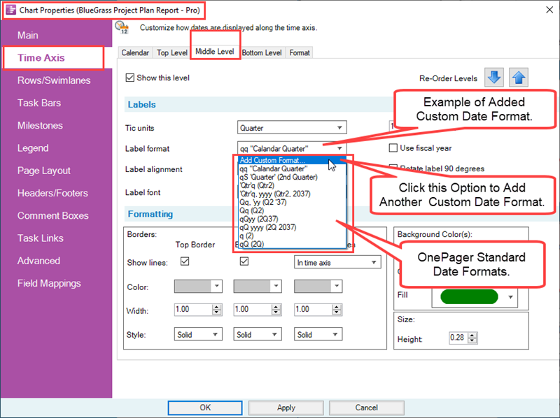Select Qq (Q2) format option
Image resolution: width=560 pixels, height=418 pixels.
[x=292, y=211]
